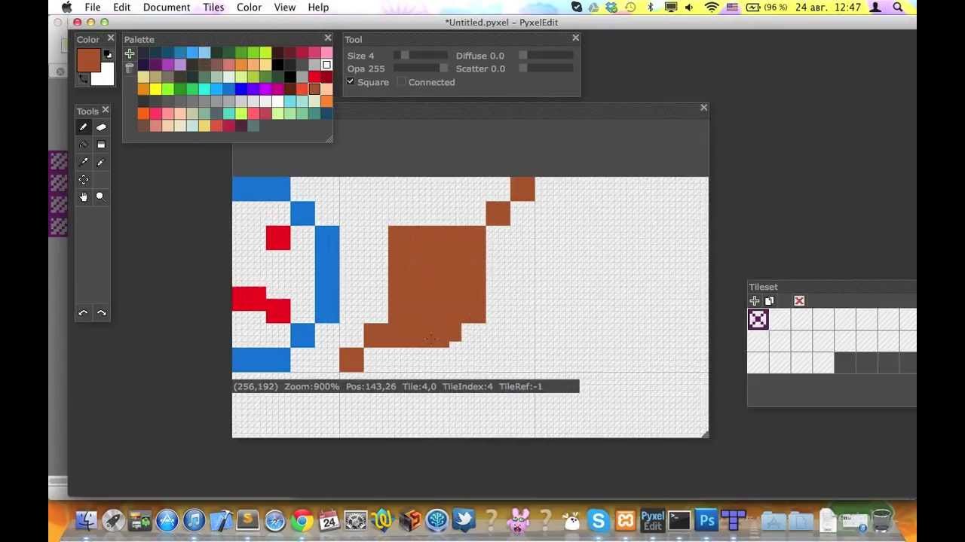Click the TileRef:-1 status text

pyautogui.click(x=520, y=386)
